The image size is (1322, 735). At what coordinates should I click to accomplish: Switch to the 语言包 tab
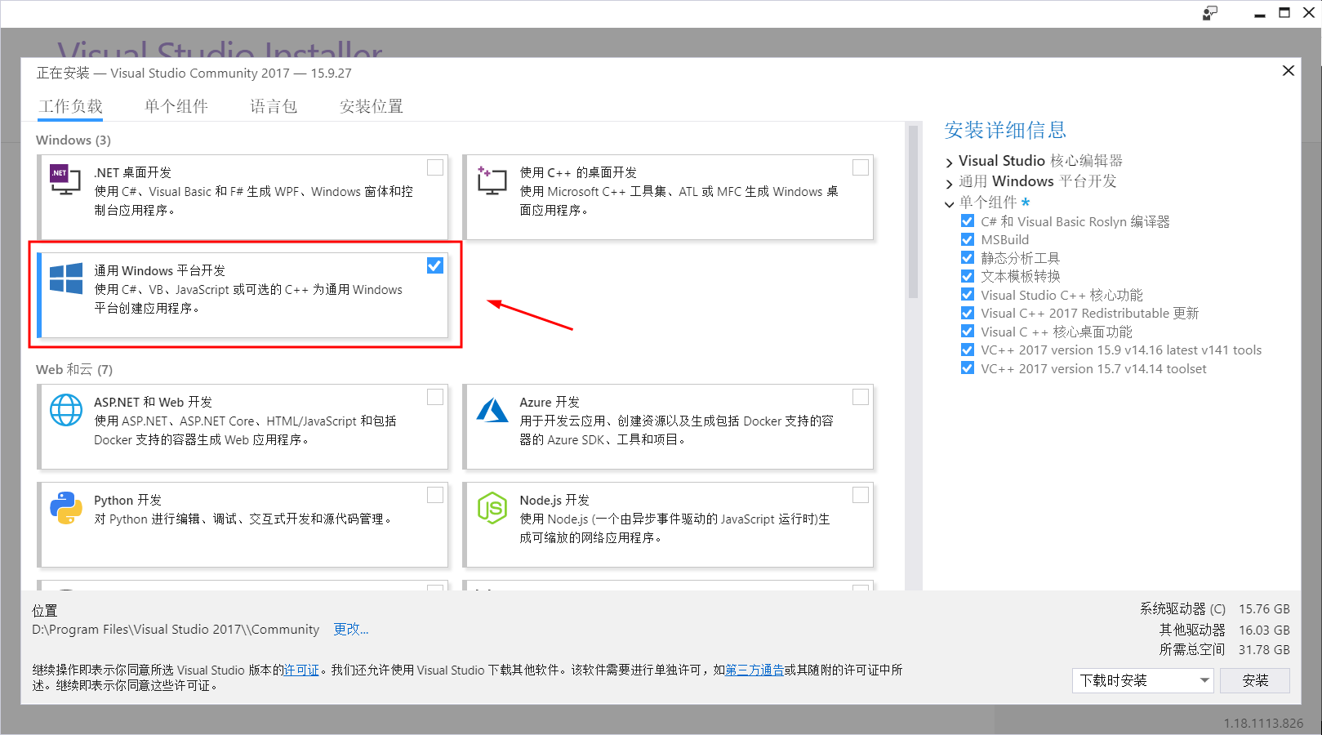point(274,106)
